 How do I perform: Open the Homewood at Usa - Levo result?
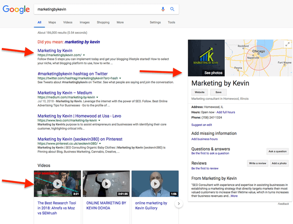point(79,116)
